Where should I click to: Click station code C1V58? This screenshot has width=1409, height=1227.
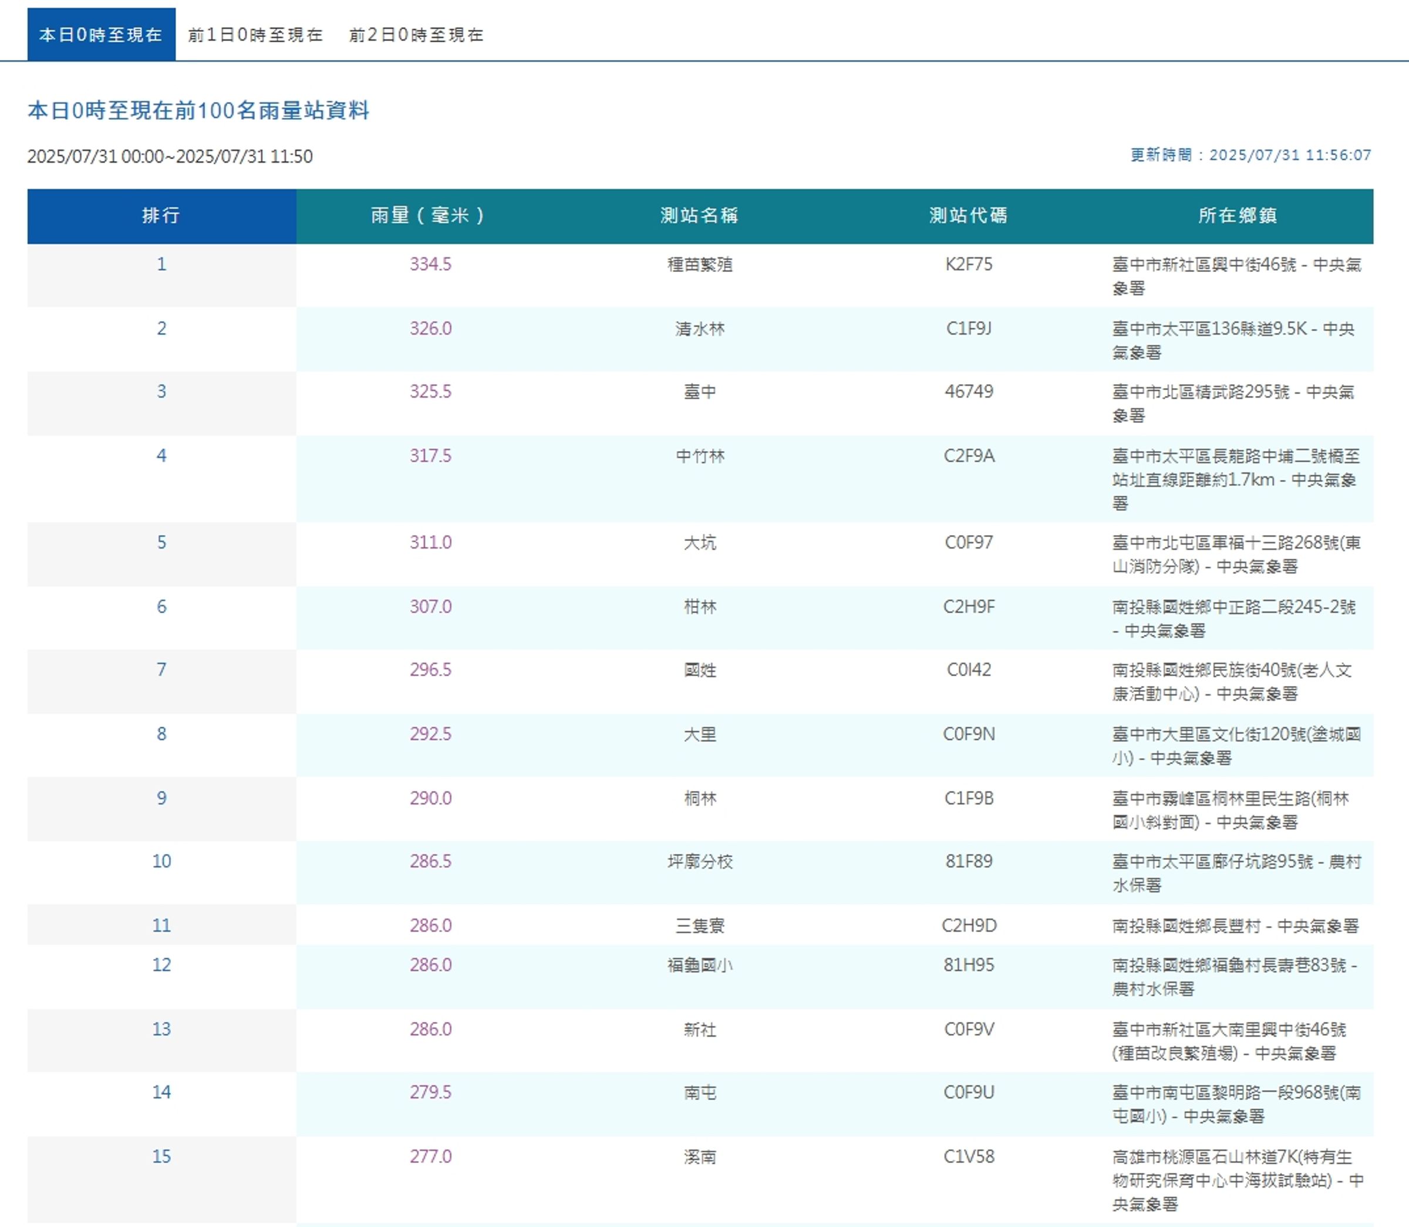point(969,1157)
